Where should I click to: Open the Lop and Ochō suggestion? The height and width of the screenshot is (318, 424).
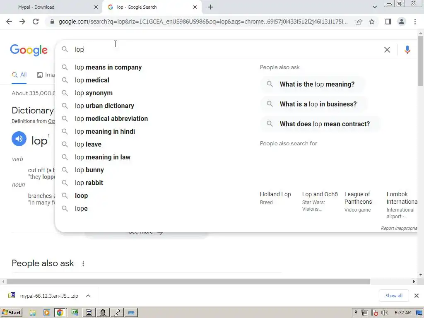click(x=320, y=201)
